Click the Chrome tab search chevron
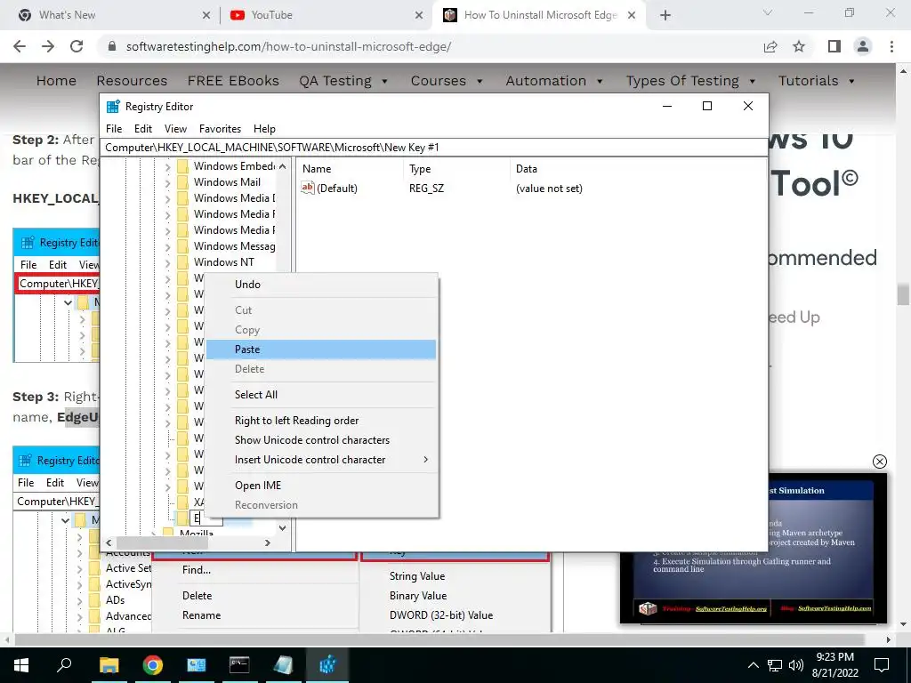This screenshot has width=911, height=683. pyautogui.click(x=768, y=13)
